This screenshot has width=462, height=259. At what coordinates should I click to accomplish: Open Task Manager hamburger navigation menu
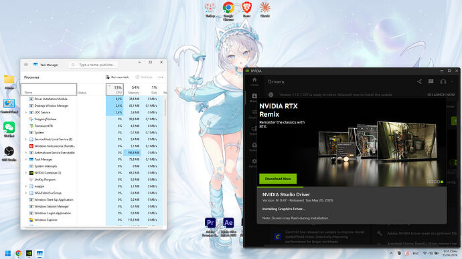pyautogui.click(x=26, y=65)
